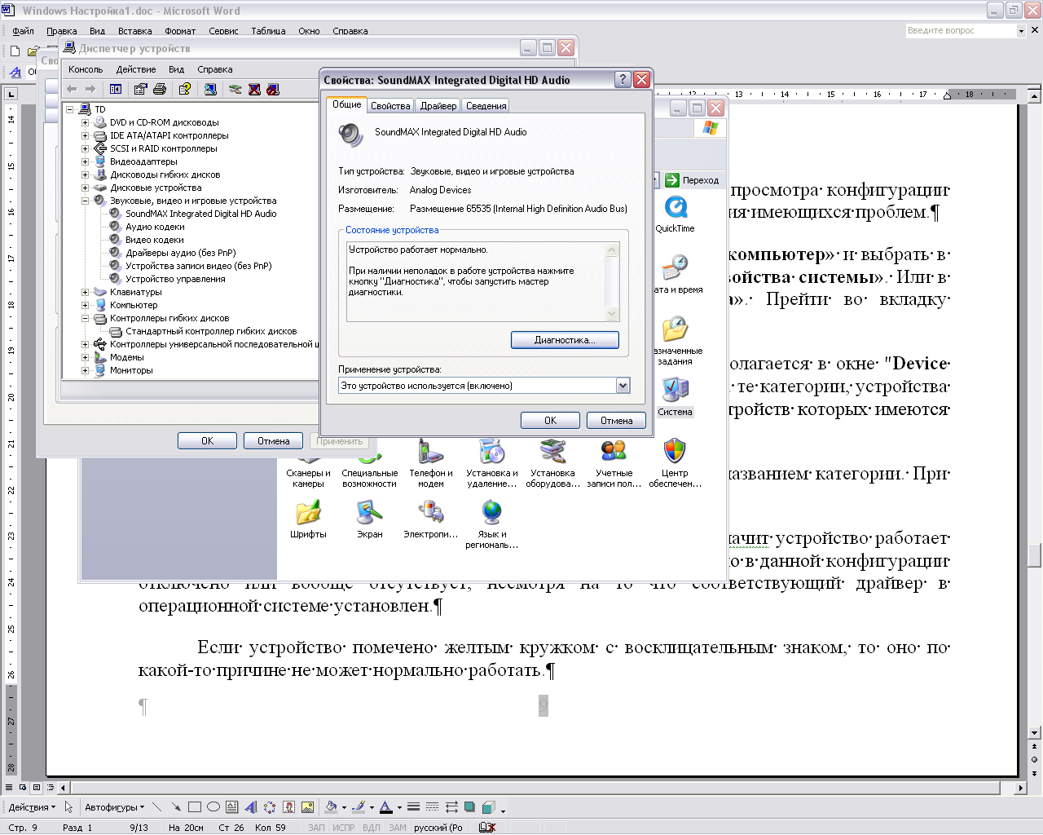The height and width of the screenshot is (835, 1043).
Task: Open Экран icon in Control Panel
Action: point(369,519)
